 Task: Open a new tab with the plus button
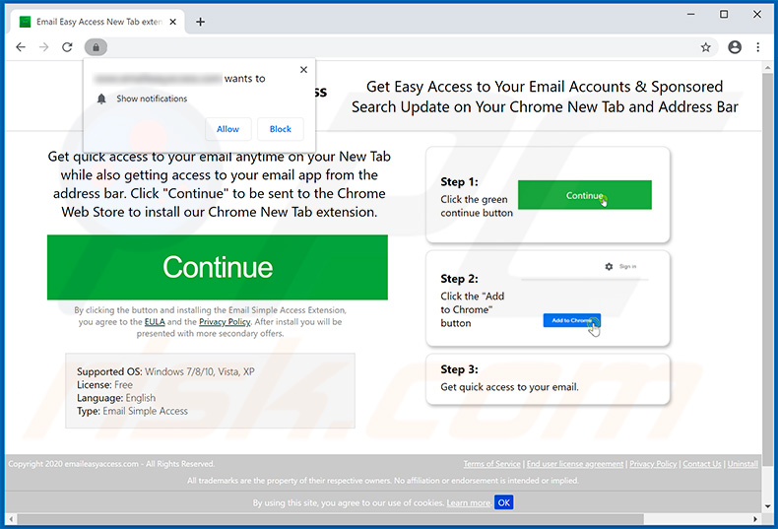[x=201, y=22]
